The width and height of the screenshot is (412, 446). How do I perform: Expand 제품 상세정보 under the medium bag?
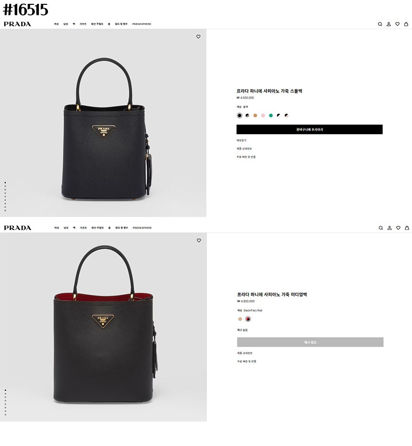pos(244,353)
